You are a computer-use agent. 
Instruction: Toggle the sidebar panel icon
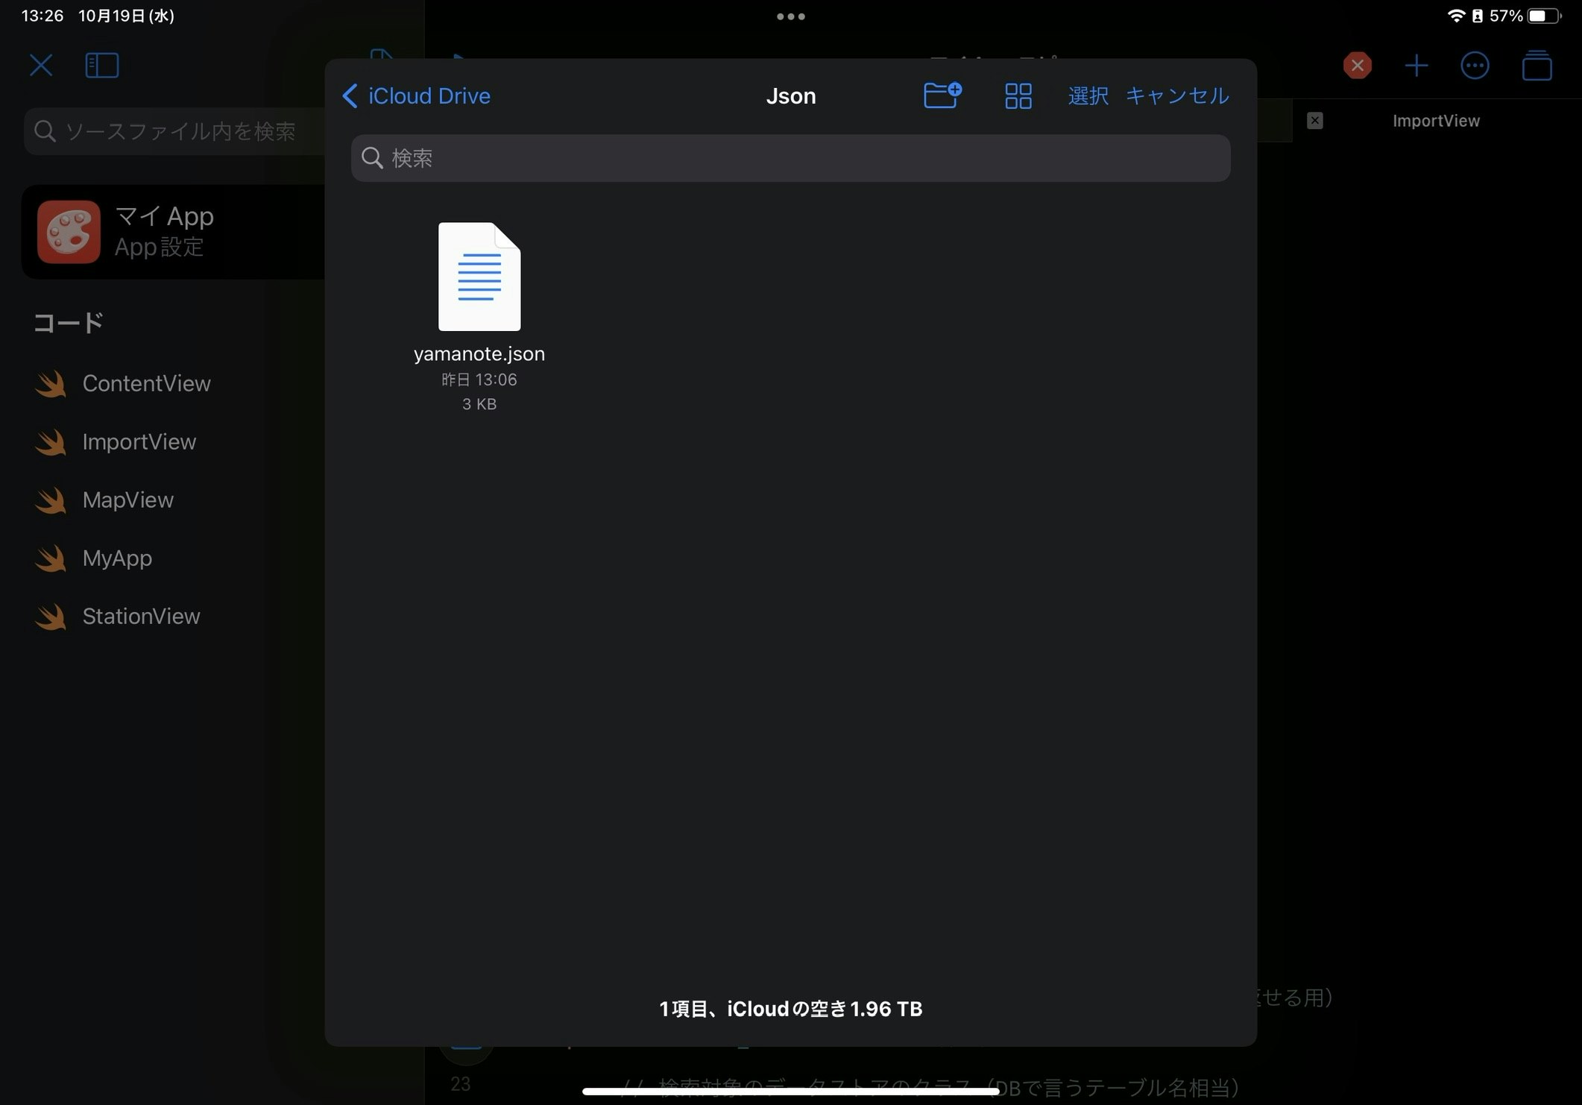coord(102,66)
